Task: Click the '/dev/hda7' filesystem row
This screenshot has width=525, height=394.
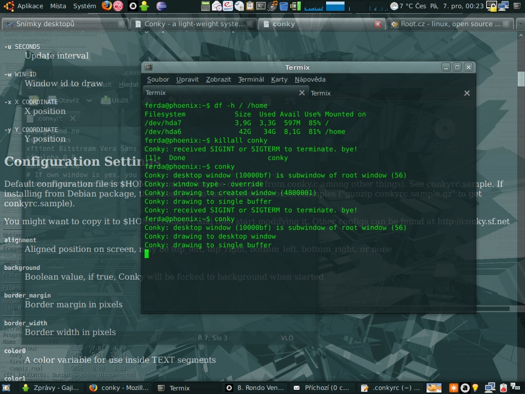Action: [236, 123]
